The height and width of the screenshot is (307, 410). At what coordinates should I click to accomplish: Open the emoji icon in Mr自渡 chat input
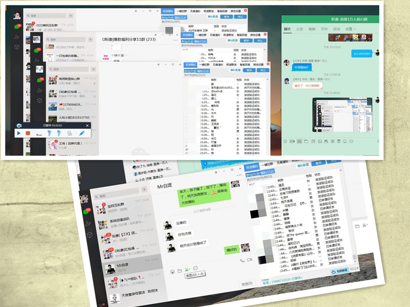click(172, 271)
